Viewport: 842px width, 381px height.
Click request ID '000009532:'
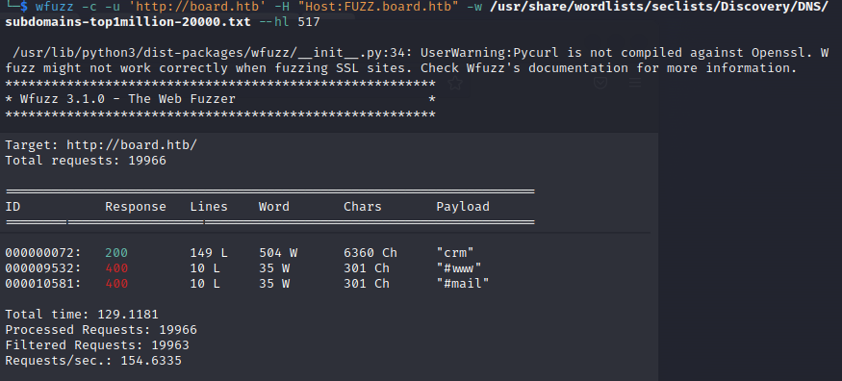[x=43, y=267]
